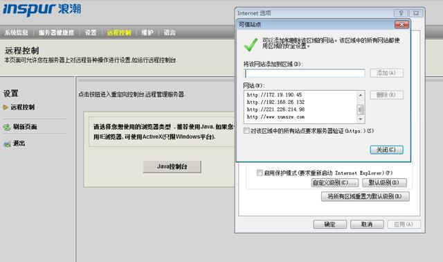
Task: Click the refresh icon beside 刷新页面
Action: [x=7, y=127]
